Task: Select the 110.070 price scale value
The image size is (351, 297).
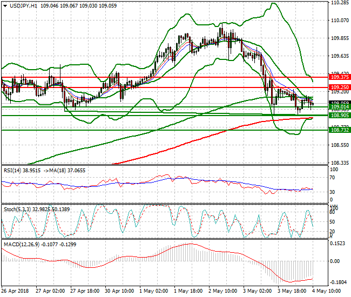Action: click(x=340, y=21)
